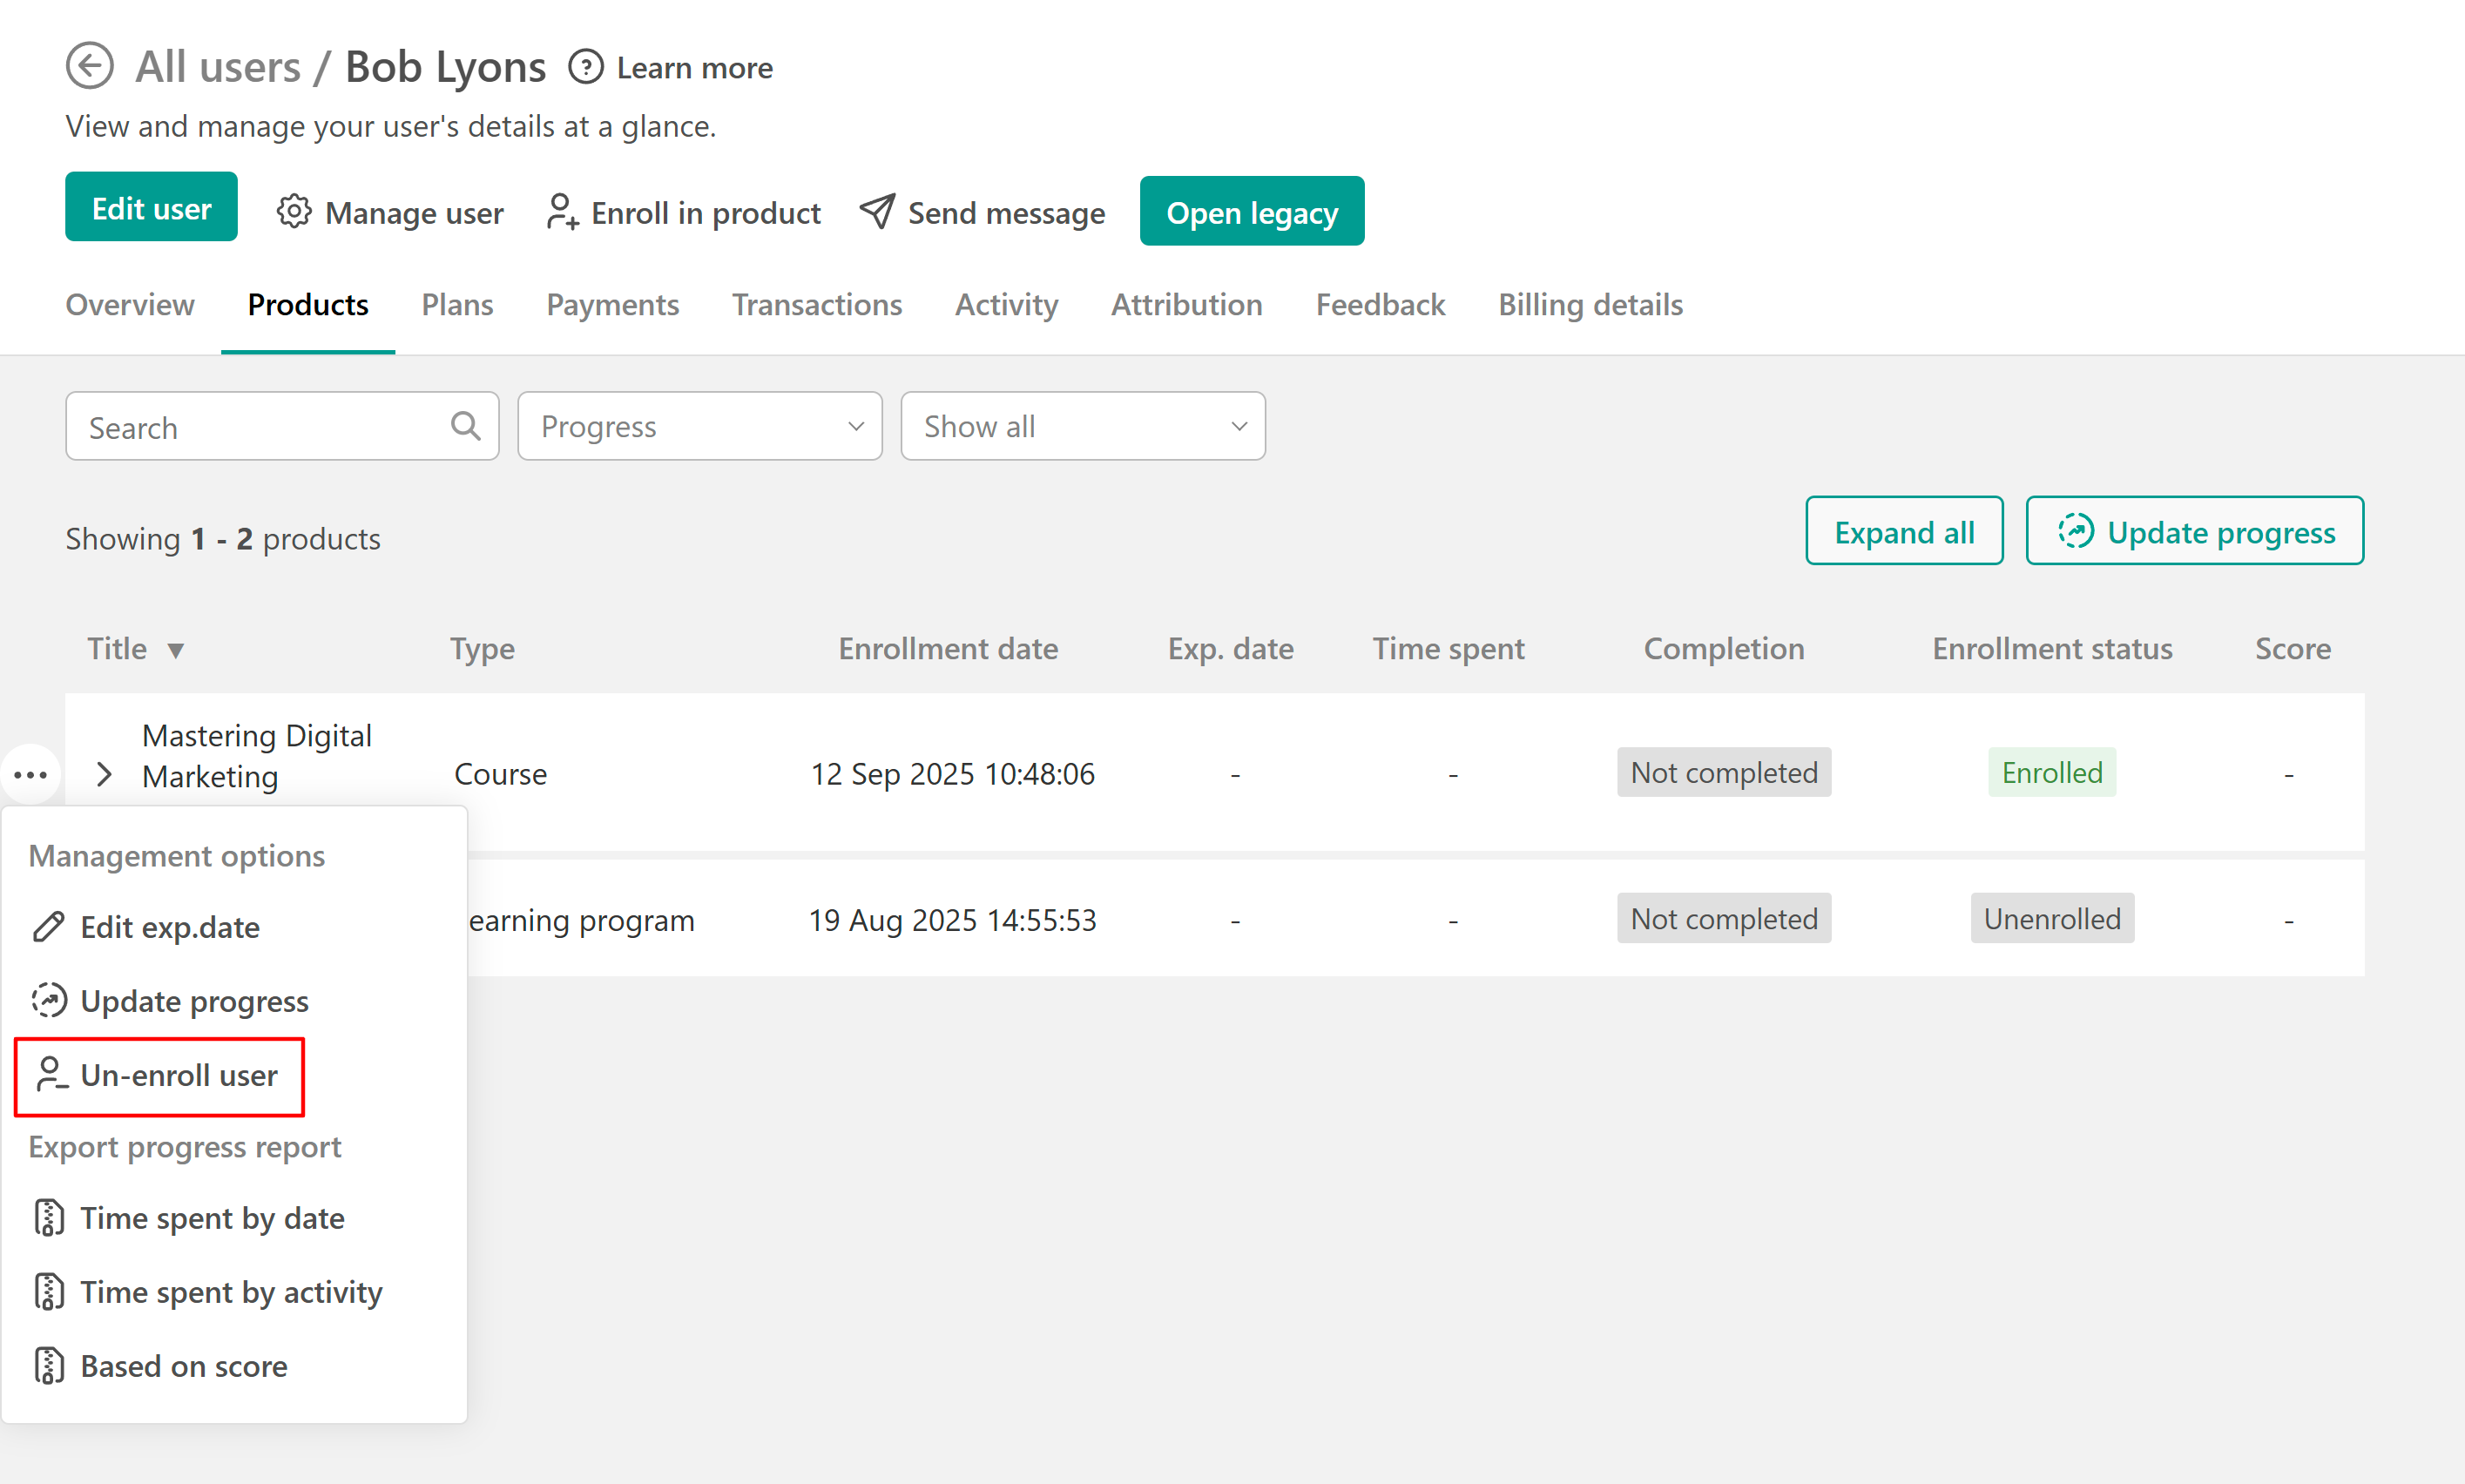This screenshot has width=2465, height=1484.
Task: Open the Show all dropdown
Action: [x=1083, y=426]
